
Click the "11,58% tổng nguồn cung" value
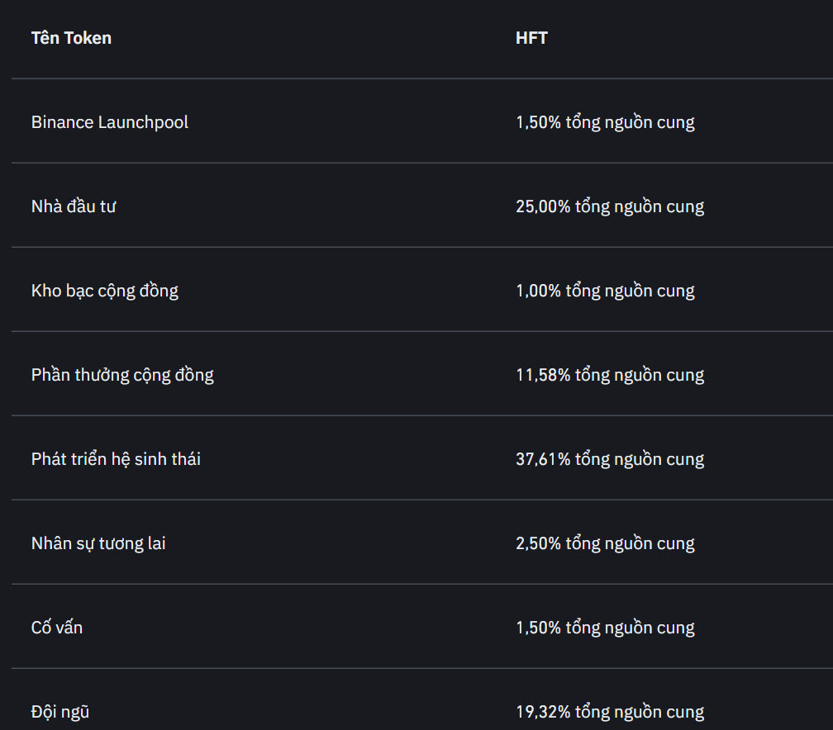610,375
